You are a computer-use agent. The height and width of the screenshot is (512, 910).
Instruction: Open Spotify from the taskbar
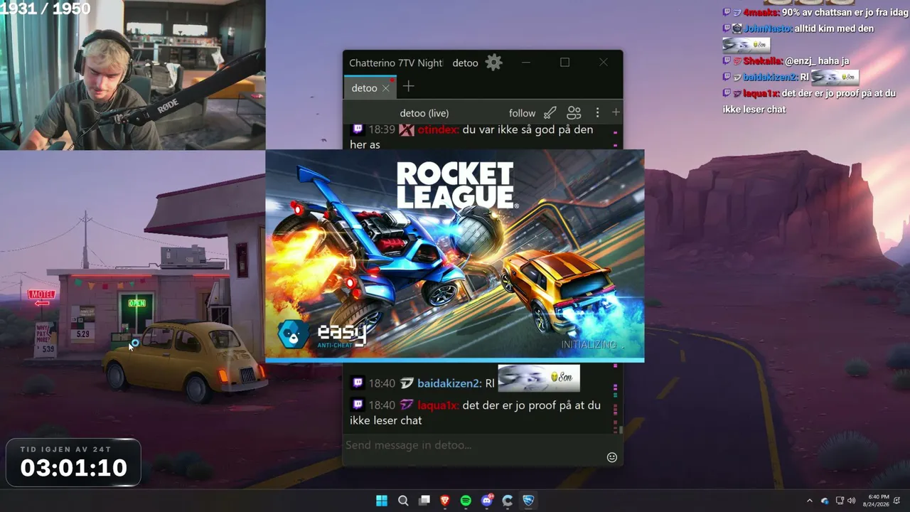tap(466, 501)
